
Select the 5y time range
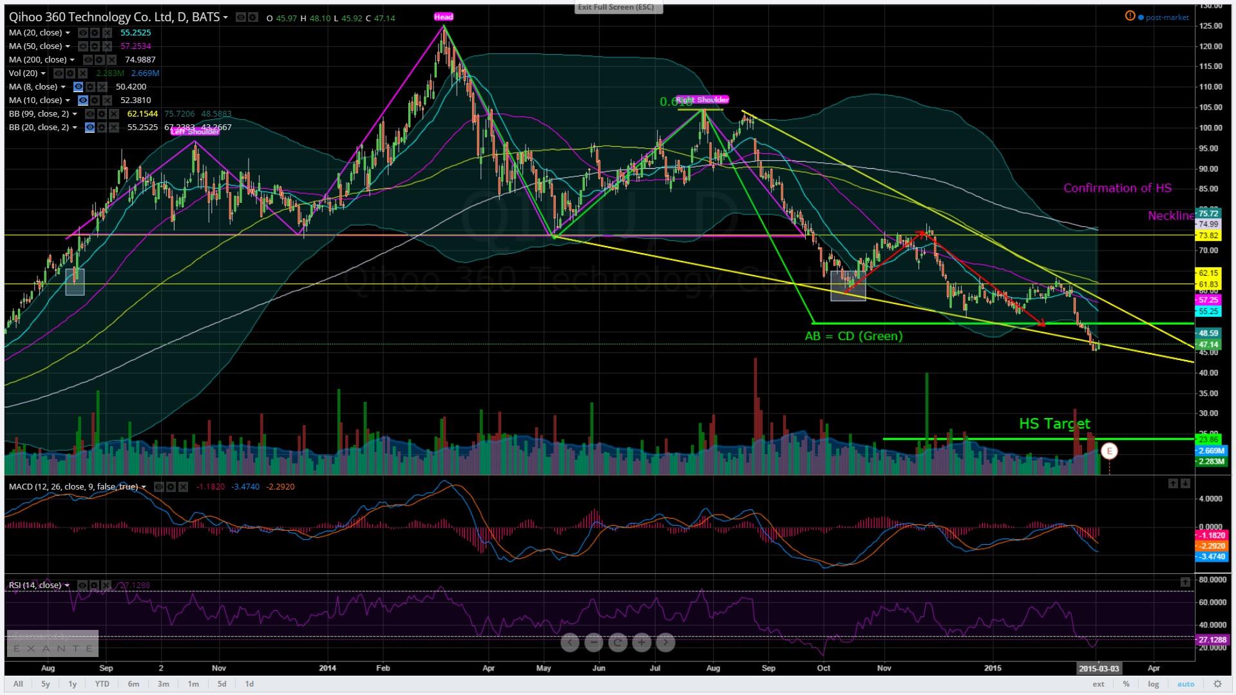[45, 684]
